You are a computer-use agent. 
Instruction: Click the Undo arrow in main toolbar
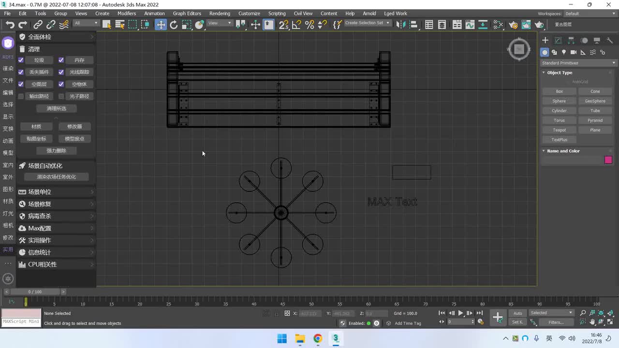(10, 25)
